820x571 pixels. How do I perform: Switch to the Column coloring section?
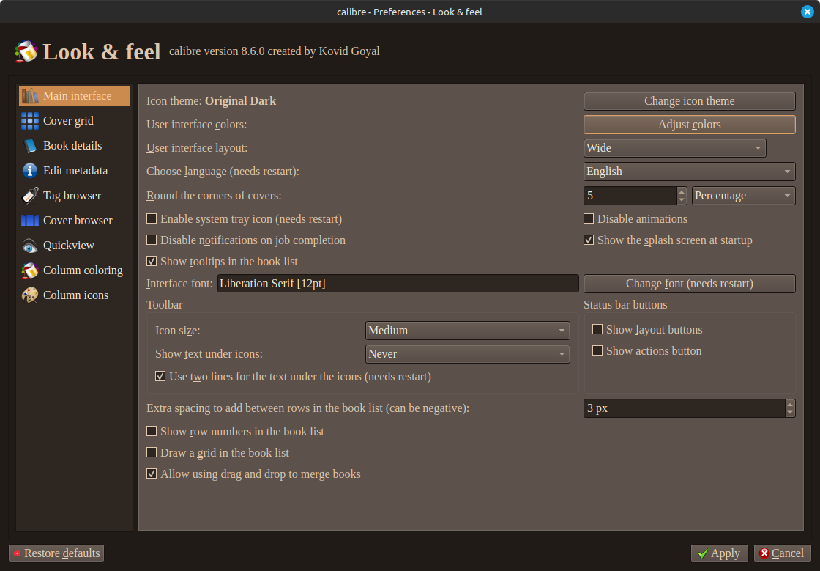click(74, 270)
